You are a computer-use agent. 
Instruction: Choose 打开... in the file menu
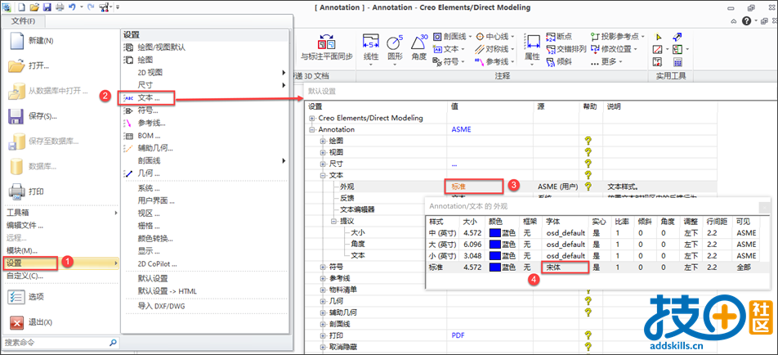[x=60, y=65]
